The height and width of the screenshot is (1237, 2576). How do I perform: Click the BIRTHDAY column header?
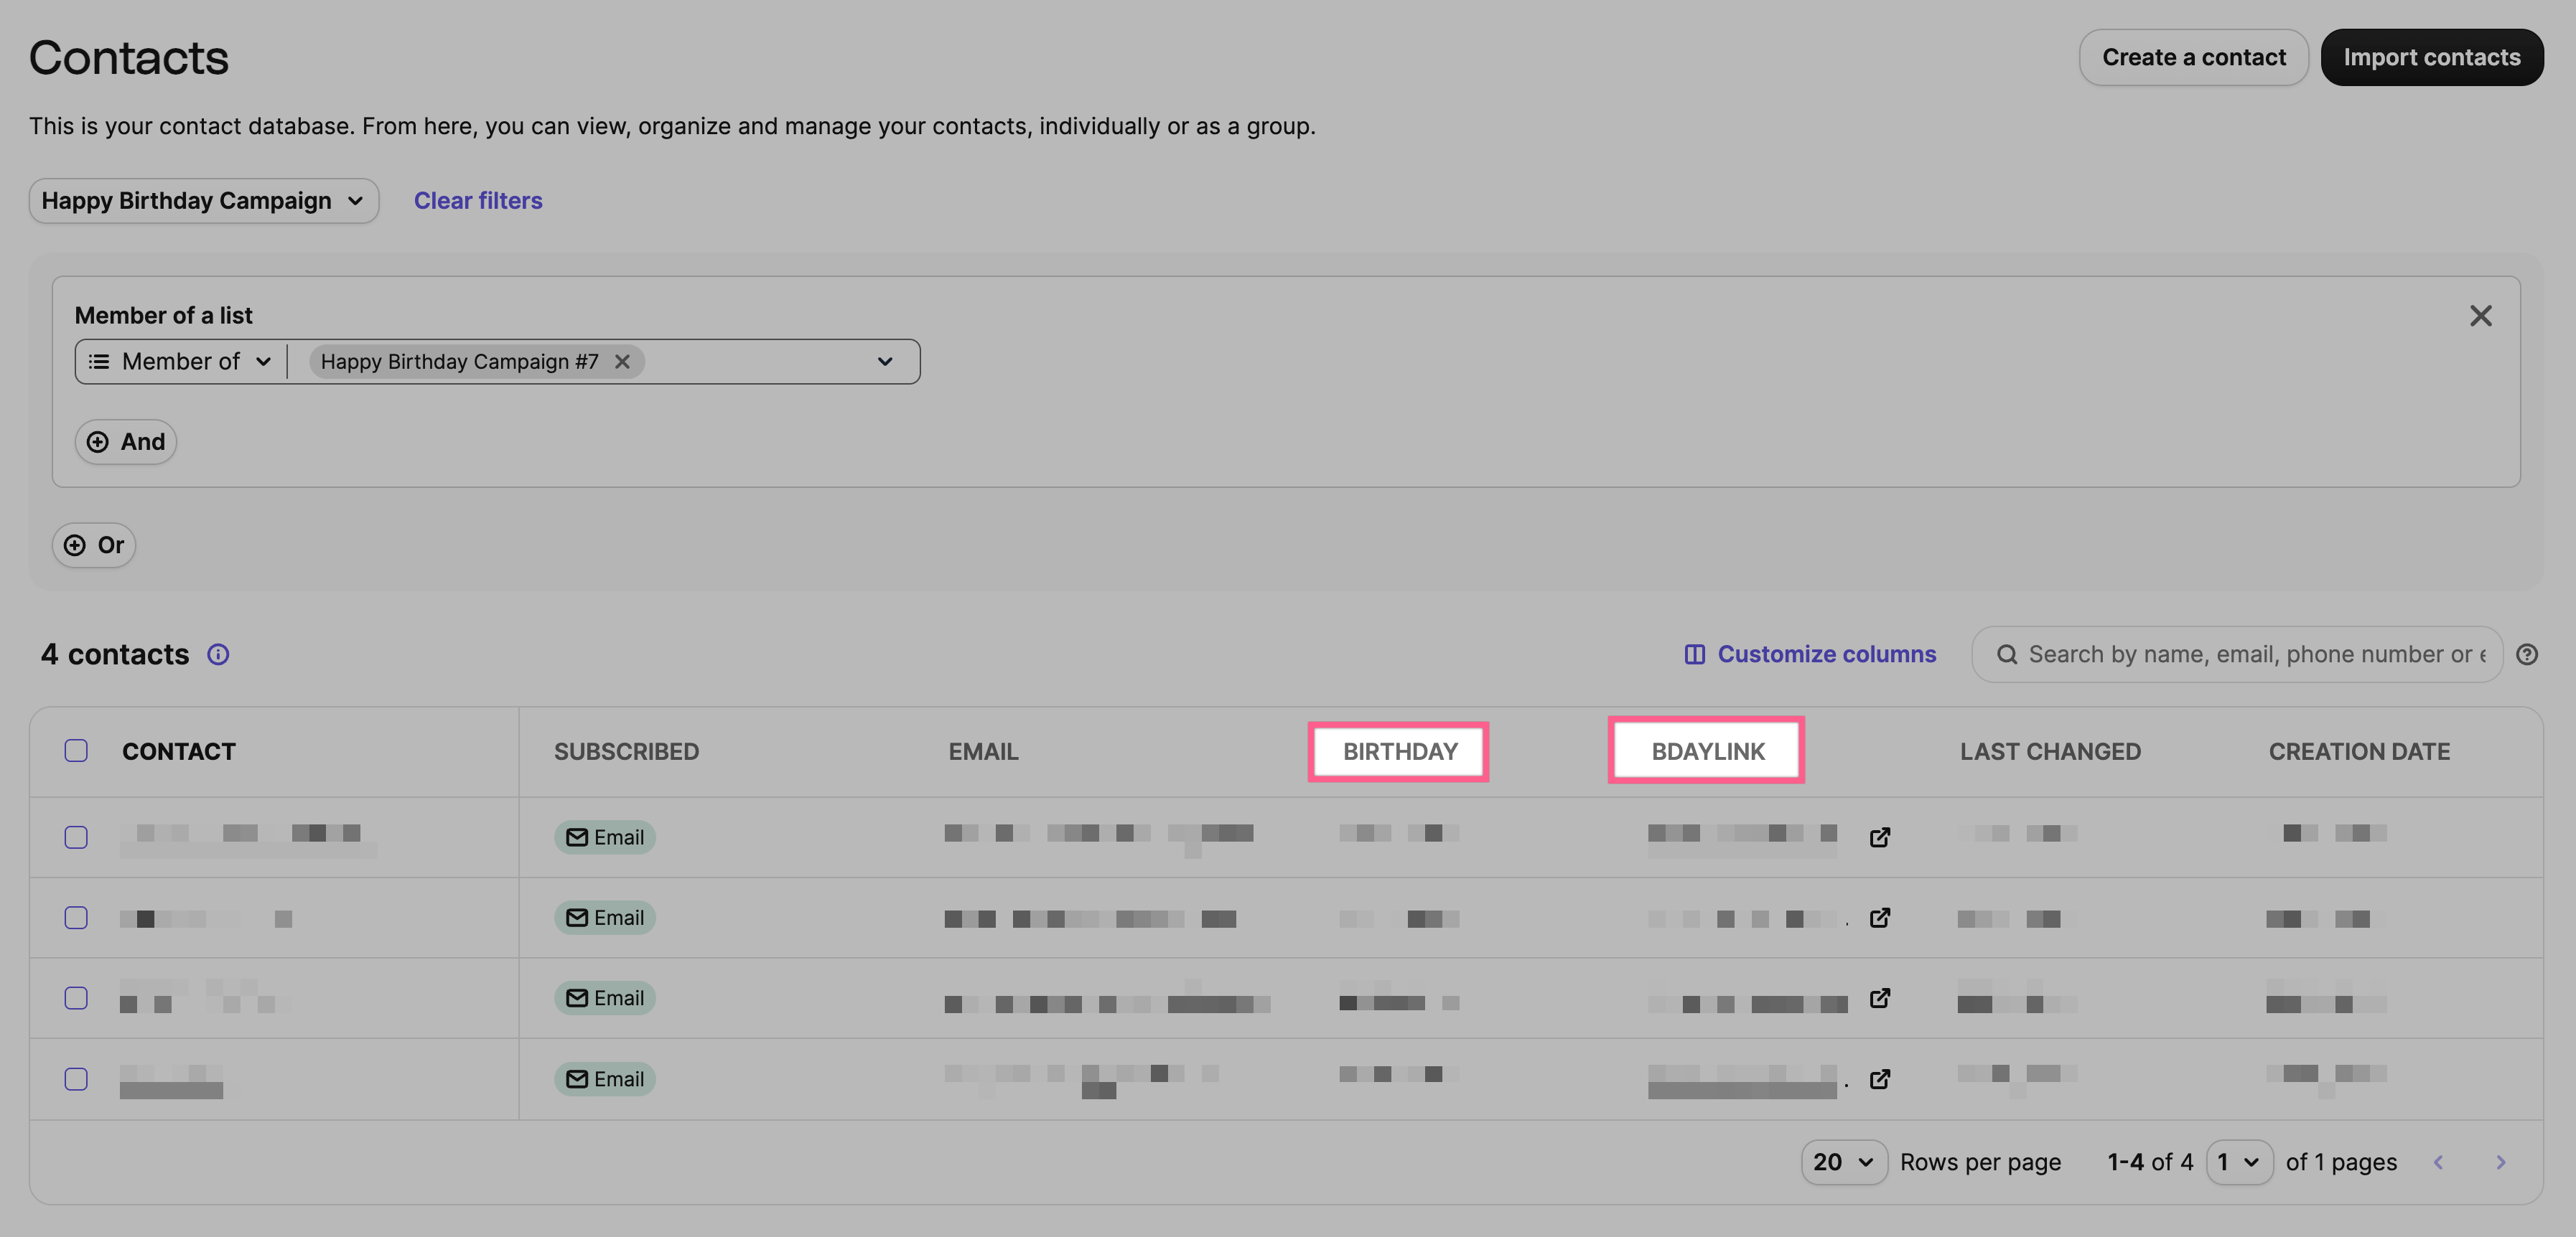(x=1399, y=751)
